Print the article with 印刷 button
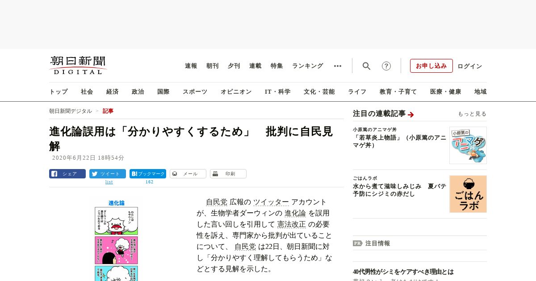Screen dimensions: 536x281 coord(228,174)
